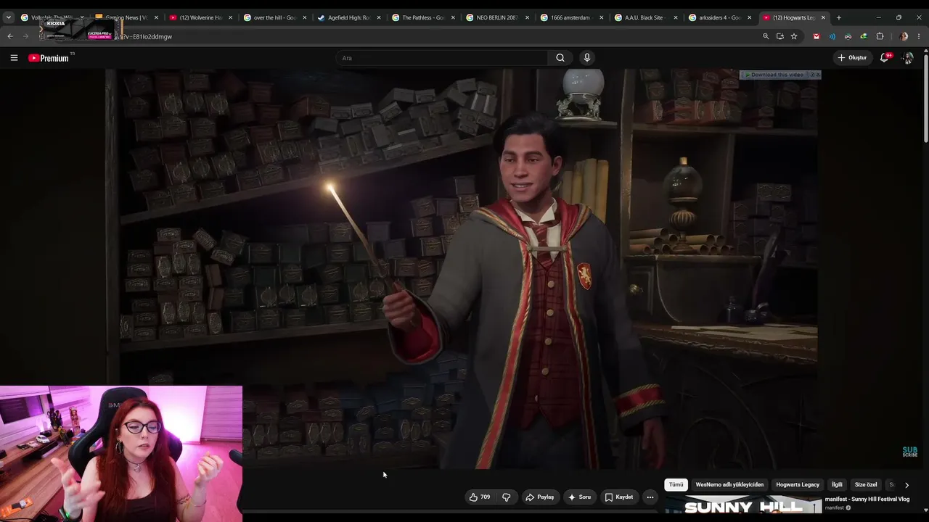
Task: Open the Chrome profile avatar
Action: [904, 36]
